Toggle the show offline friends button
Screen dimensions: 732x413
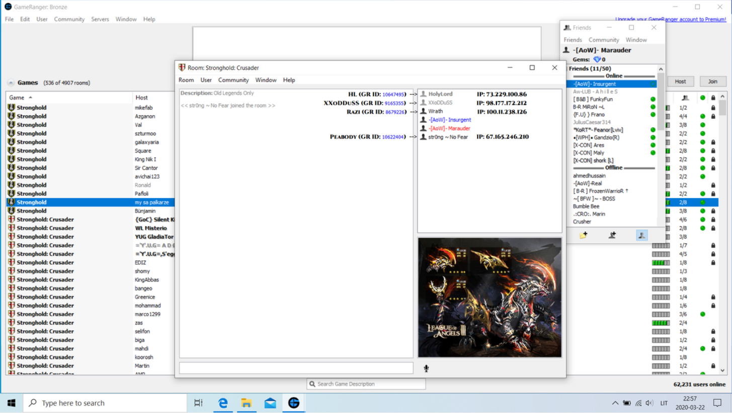pos(642,235)
